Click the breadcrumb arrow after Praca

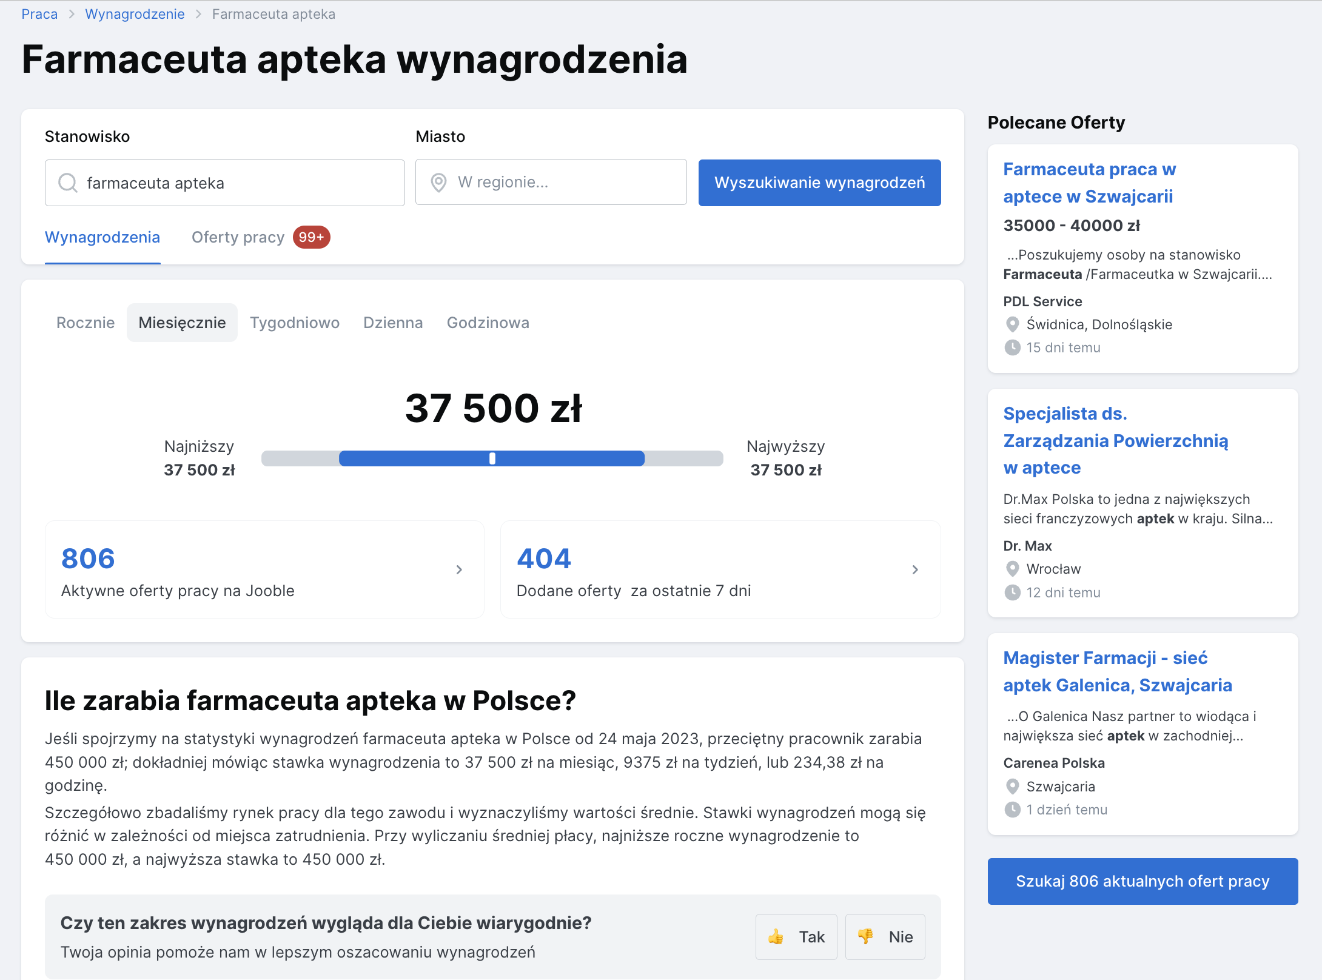click(72, 15)
